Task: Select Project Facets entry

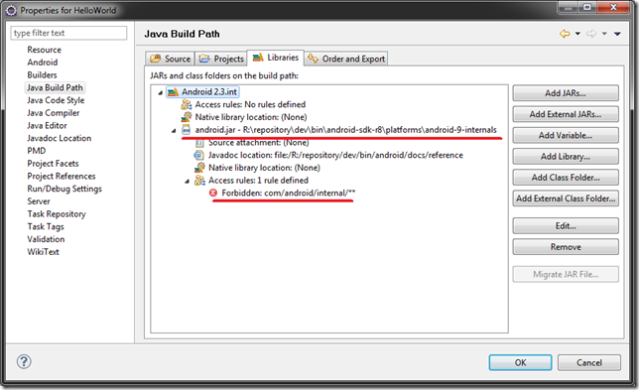Action: (53, 164)
